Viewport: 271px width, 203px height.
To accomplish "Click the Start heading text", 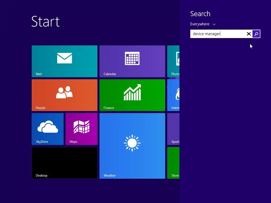I will tap(46, 22).
